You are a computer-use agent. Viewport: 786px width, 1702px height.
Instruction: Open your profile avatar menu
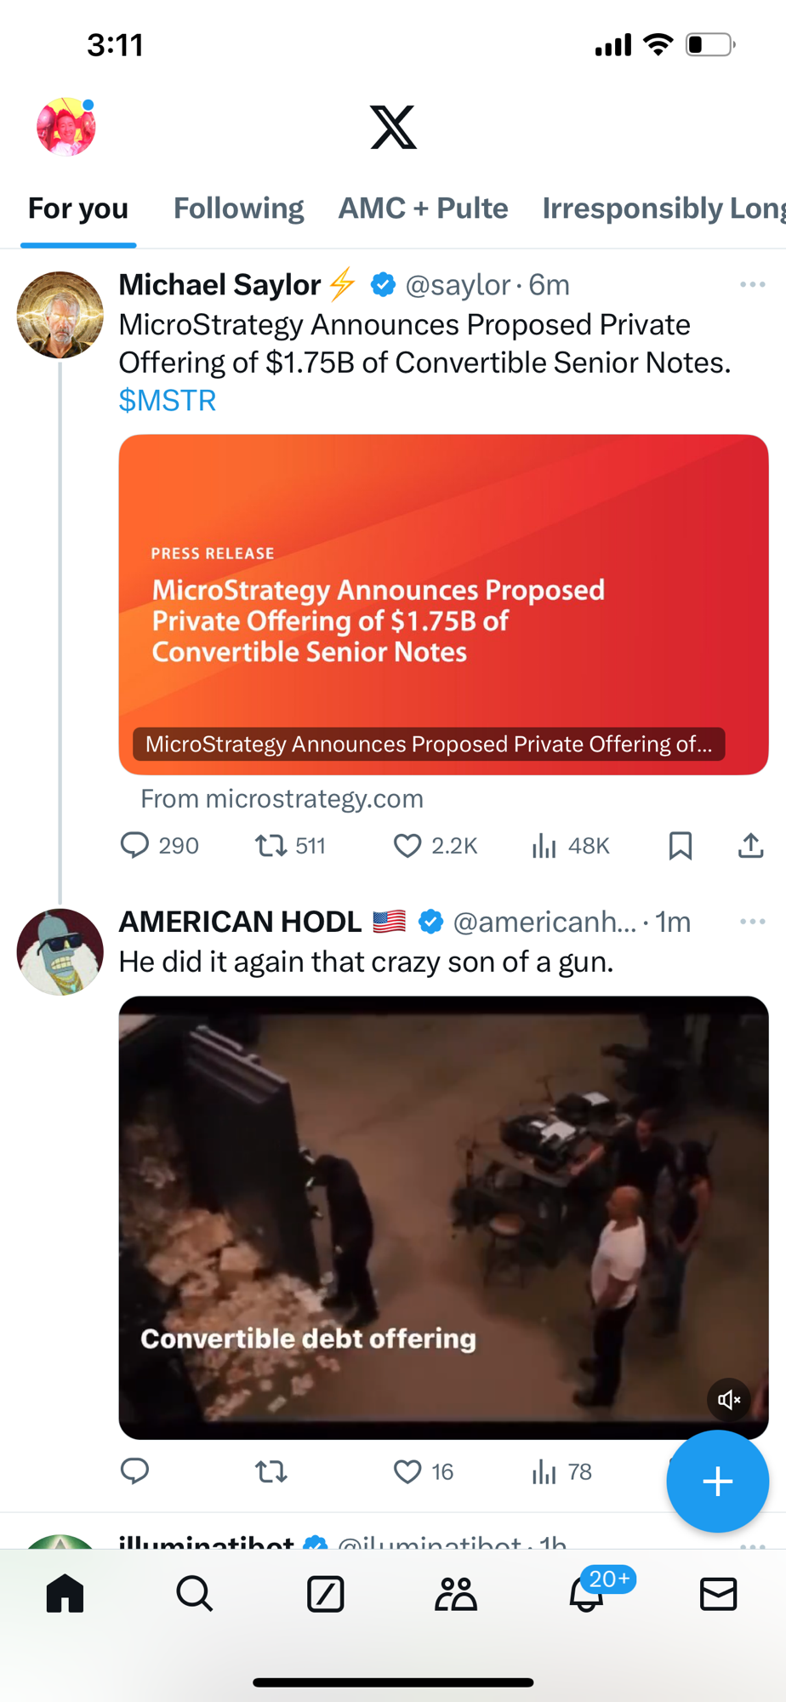(65, 127)
